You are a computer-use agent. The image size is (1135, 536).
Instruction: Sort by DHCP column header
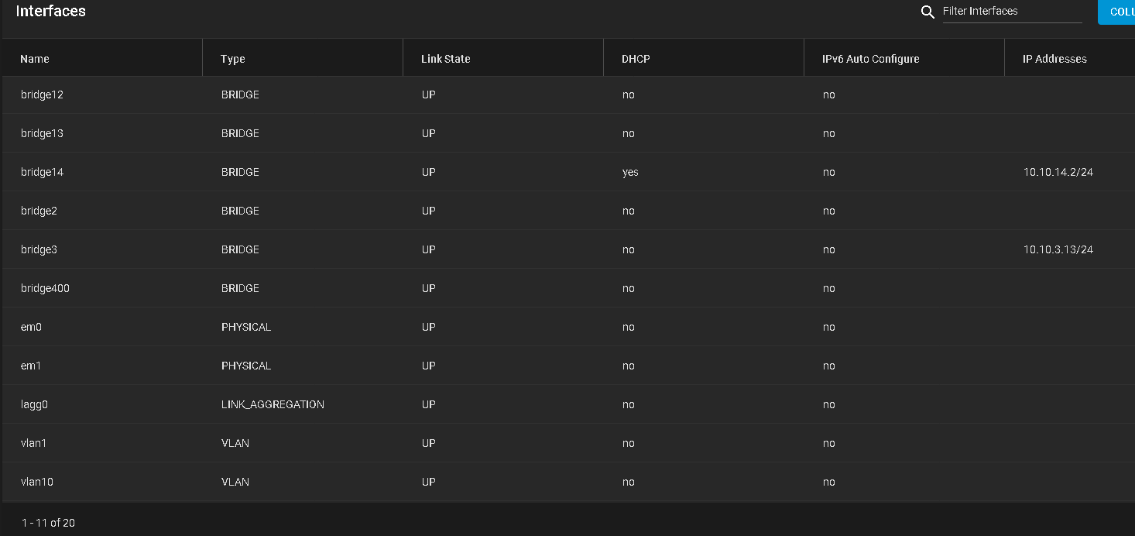point(636,59)
